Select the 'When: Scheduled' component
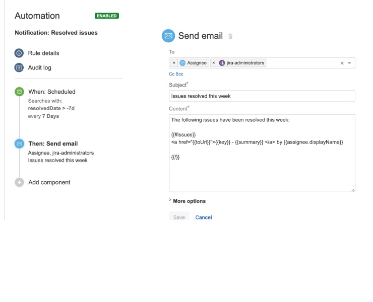Image resolution: width=373 pixels, height=302 pixels. (52, 92)
